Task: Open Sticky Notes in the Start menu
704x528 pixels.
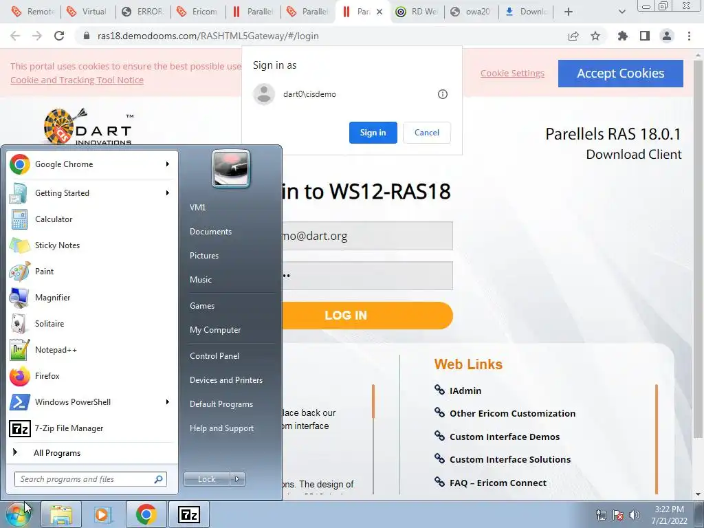Action: pos(92,245)
